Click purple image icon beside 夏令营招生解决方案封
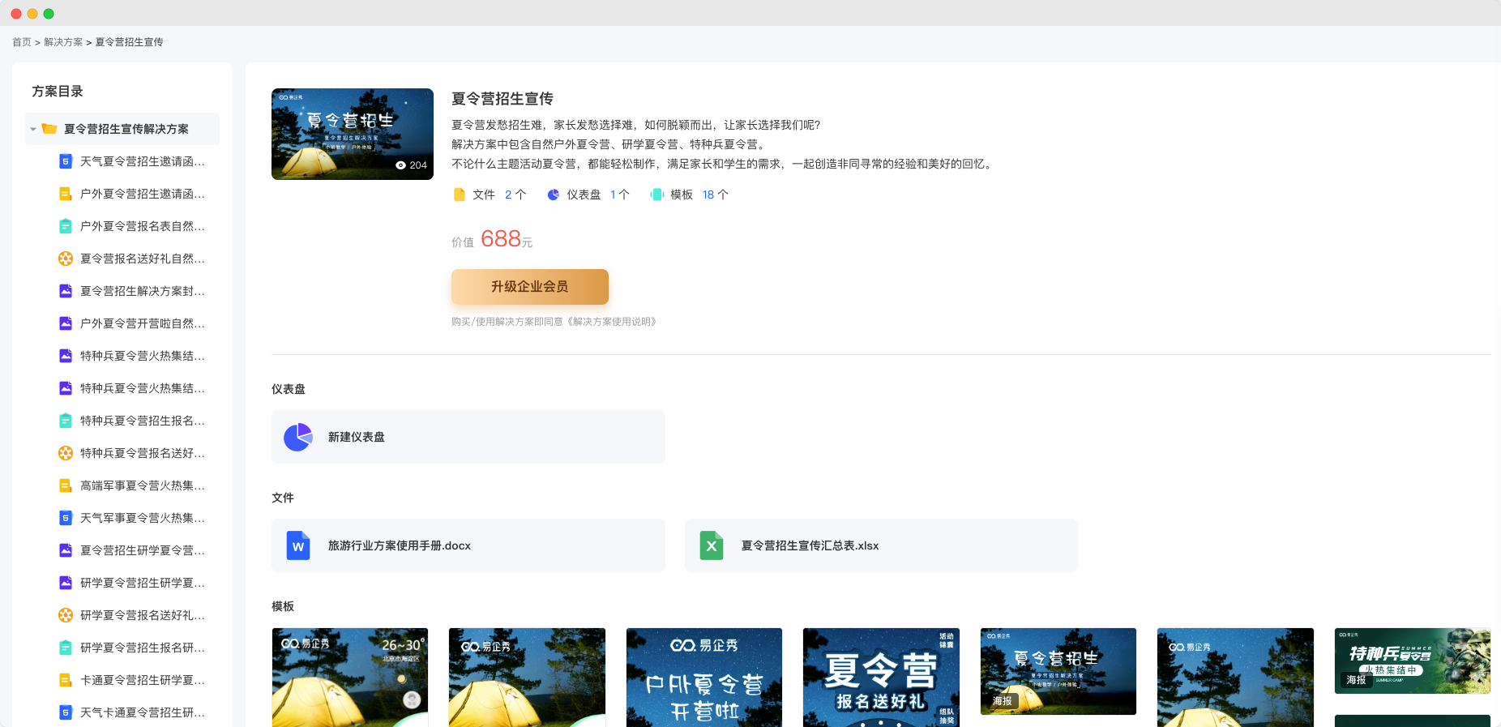The image size is (1501, 727). pos(66,291)
